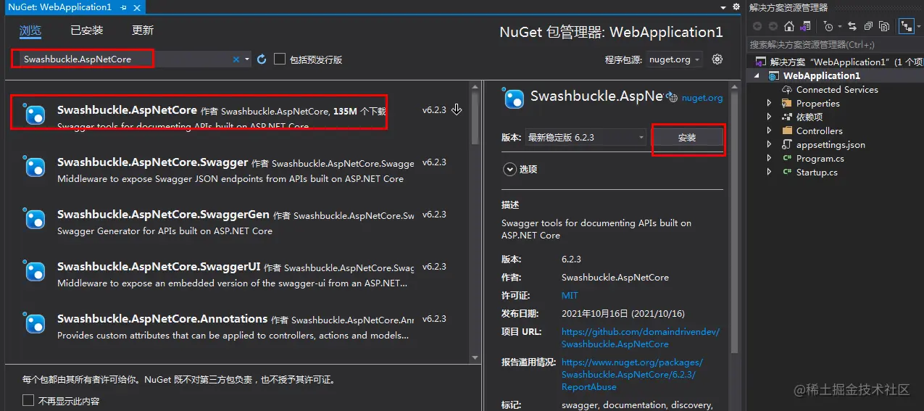Screen dimensions: 924x411
Task: Click the switch views icon in Solution Explorer
Action: pos(805,26)
